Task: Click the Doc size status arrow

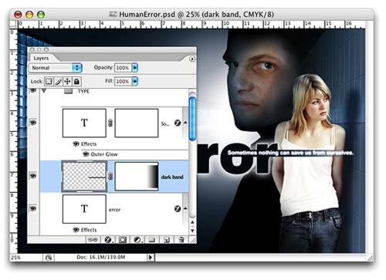Action: [151, 257]
